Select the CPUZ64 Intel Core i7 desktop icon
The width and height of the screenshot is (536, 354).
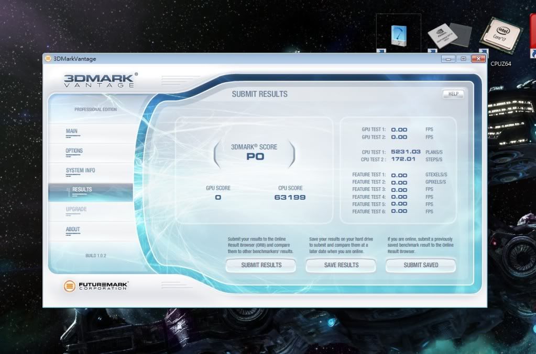[501, 36]
